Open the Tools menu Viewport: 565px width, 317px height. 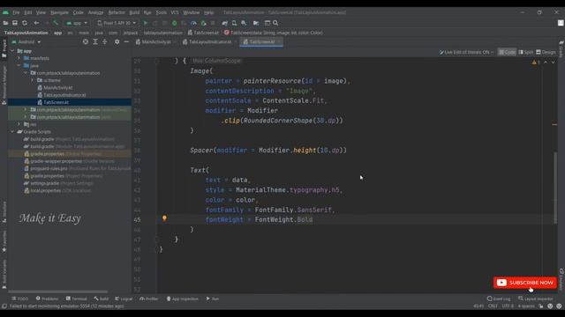tap(161, 12)
